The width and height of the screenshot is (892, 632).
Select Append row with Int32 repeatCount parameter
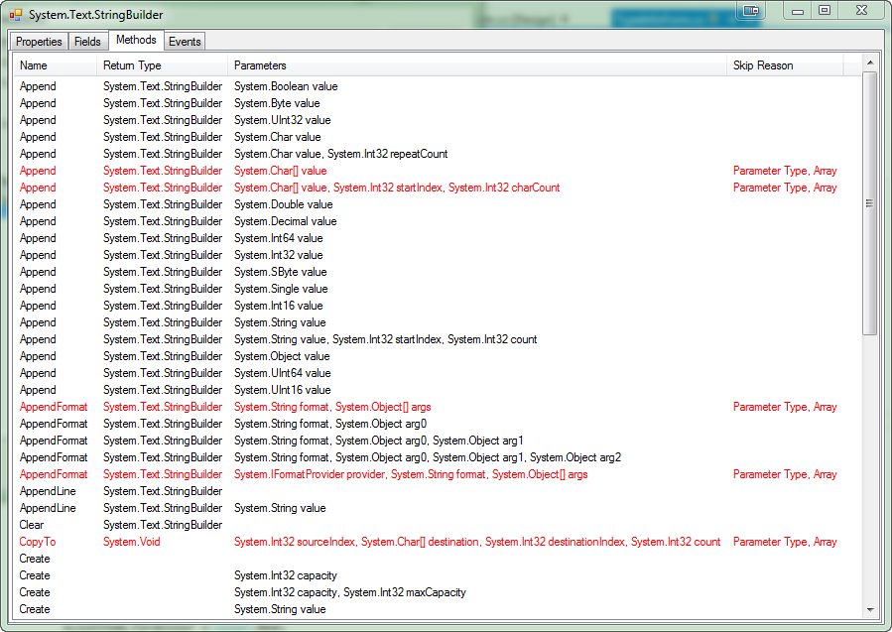point(438,154)
